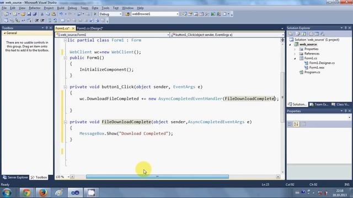
Task: Select Form1.resx in Solution Explorer
Action: pos(317,68)
